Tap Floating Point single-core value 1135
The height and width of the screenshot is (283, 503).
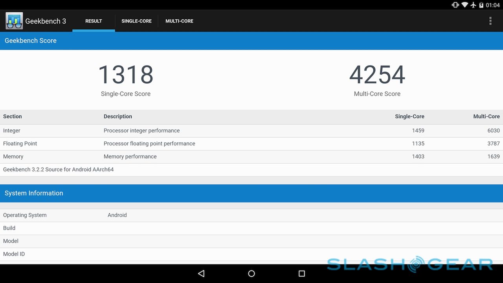(x=418, y=143)
